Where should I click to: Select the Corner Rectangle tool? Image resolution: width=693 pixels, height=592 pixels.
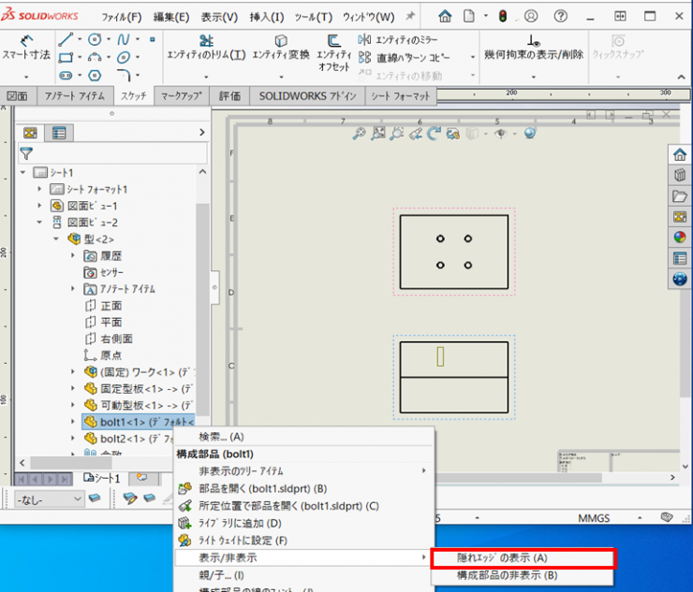coord(66,57)
